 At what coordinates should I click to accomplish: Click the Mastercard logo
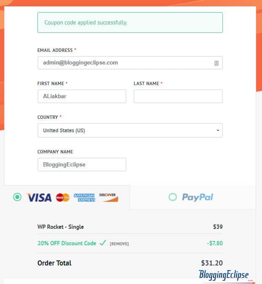tap(63, 198)
